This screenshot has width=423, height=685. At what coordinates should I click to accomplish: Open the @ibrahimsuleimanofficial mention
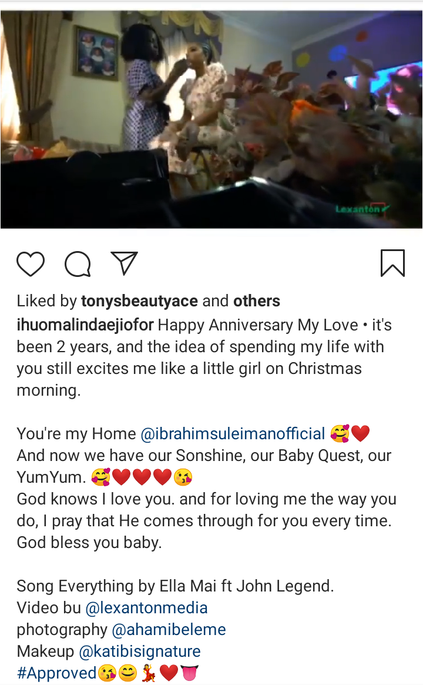(x=233, y=434)
